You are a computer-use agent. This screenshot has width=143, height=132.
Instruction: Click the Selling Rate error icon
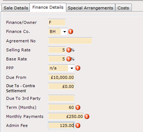69,50
